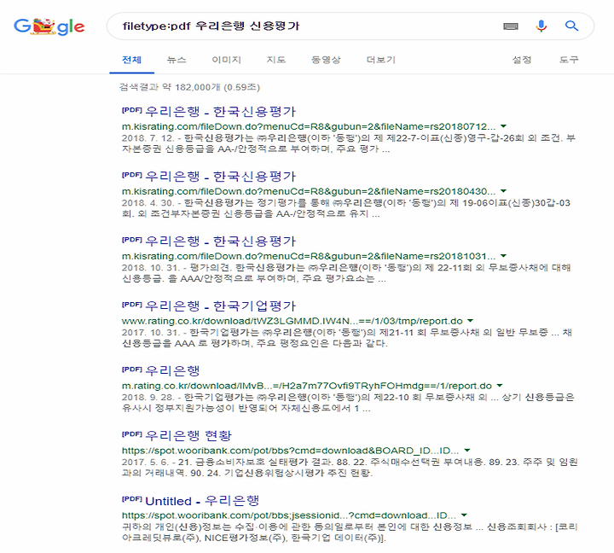Open the 우리은행 - 한국기업평가 result
Image resolution: width=614 pixels, height=553 pixels.
[221, 306]
